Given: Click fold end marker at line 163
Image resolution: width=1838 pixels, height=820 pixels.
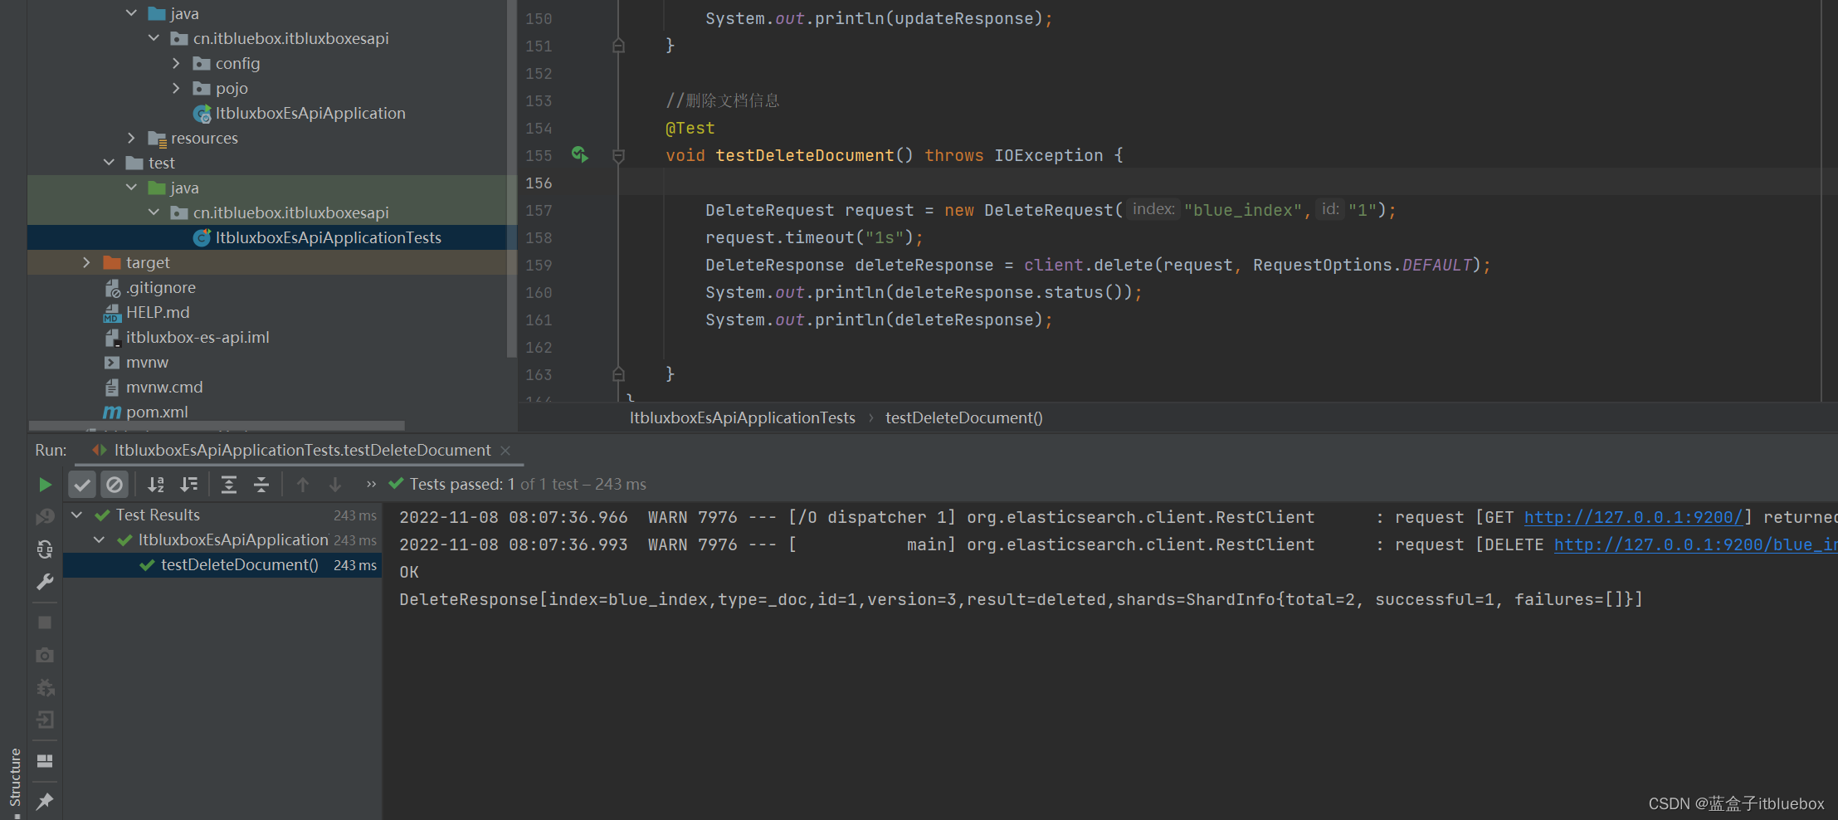Looking at the screenshot, I should tap(618, 374).
